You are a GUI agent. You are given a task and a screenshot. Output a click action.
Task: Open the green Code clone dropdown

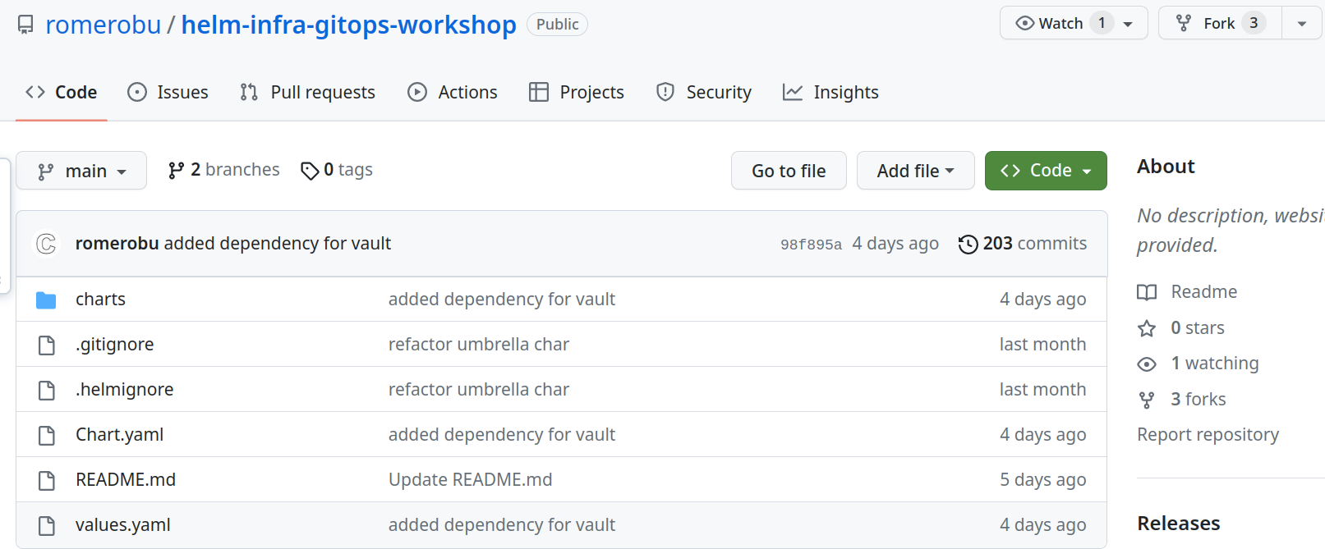pyautogui.click(x=1046, y=171)
